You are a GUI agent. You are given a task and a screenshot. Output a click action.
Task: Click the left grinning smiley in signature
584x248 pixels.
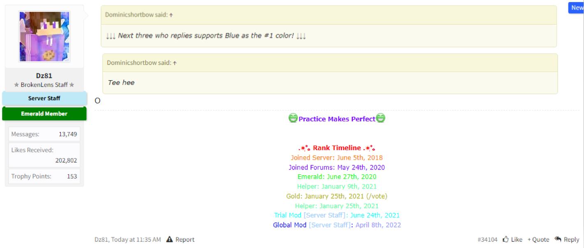(293, 118)
